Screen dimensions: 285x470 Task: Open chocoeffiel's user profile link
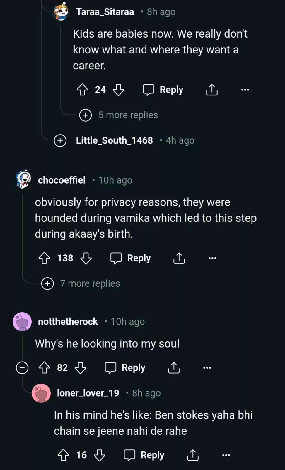point(62,180)
